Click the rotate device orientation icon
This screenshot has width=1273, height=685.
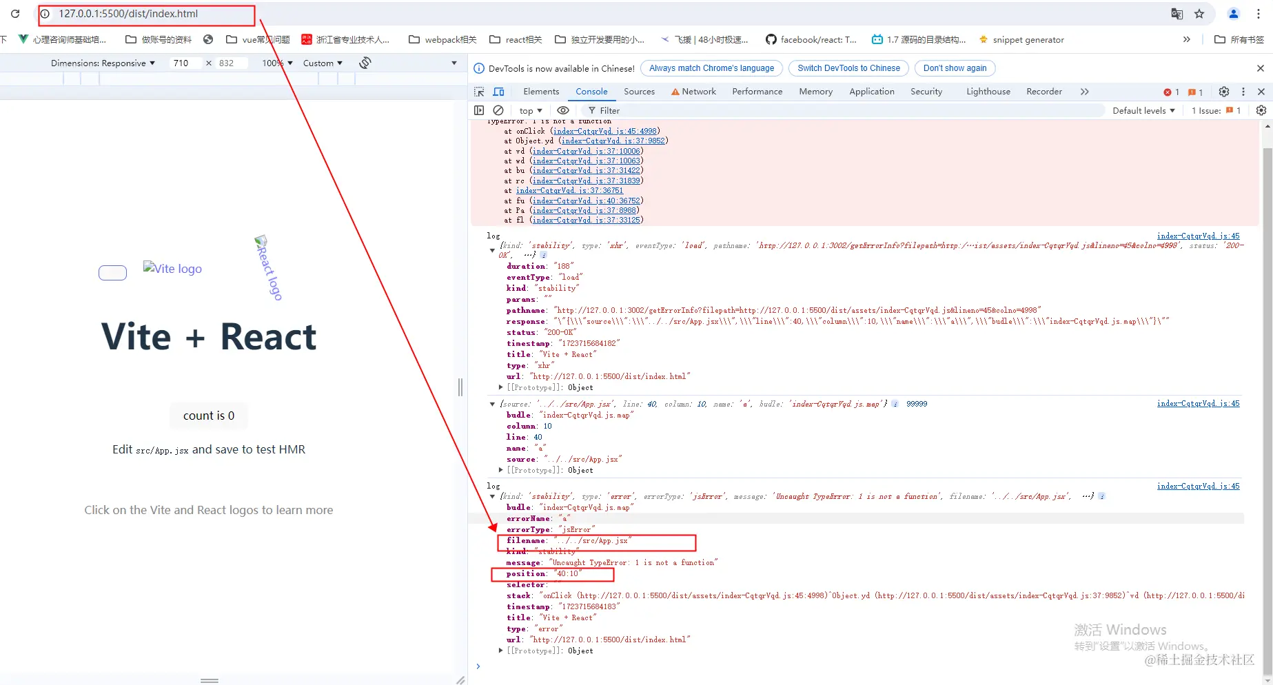pyautogui.click(x=365, y=63)
